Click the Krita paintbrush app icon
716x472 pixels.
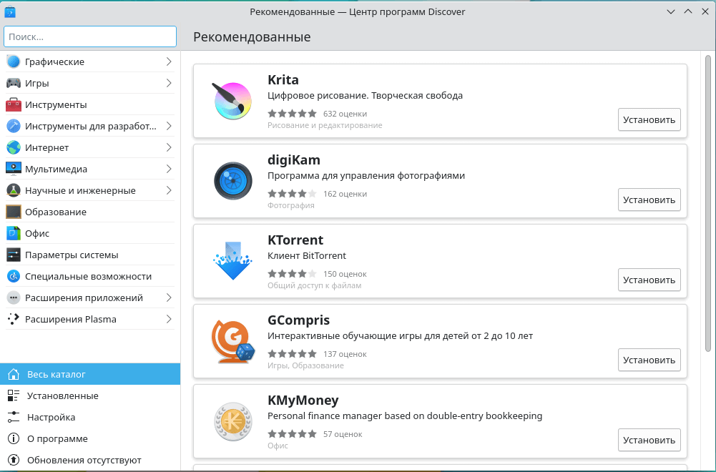233,101
